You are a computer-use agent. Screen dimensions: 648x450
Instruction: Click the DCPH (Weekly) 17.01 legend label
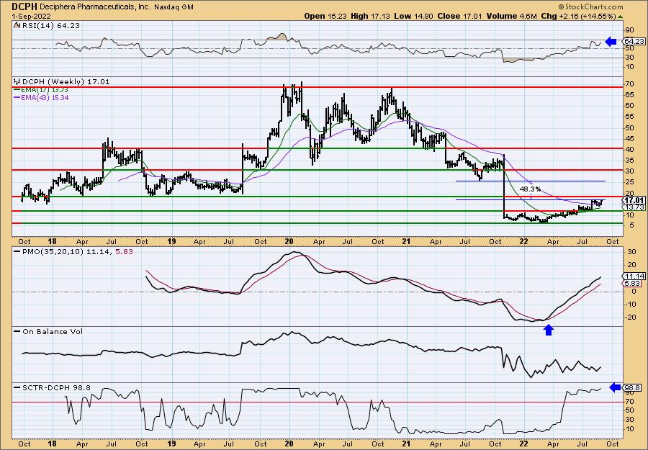click(66, 82)
